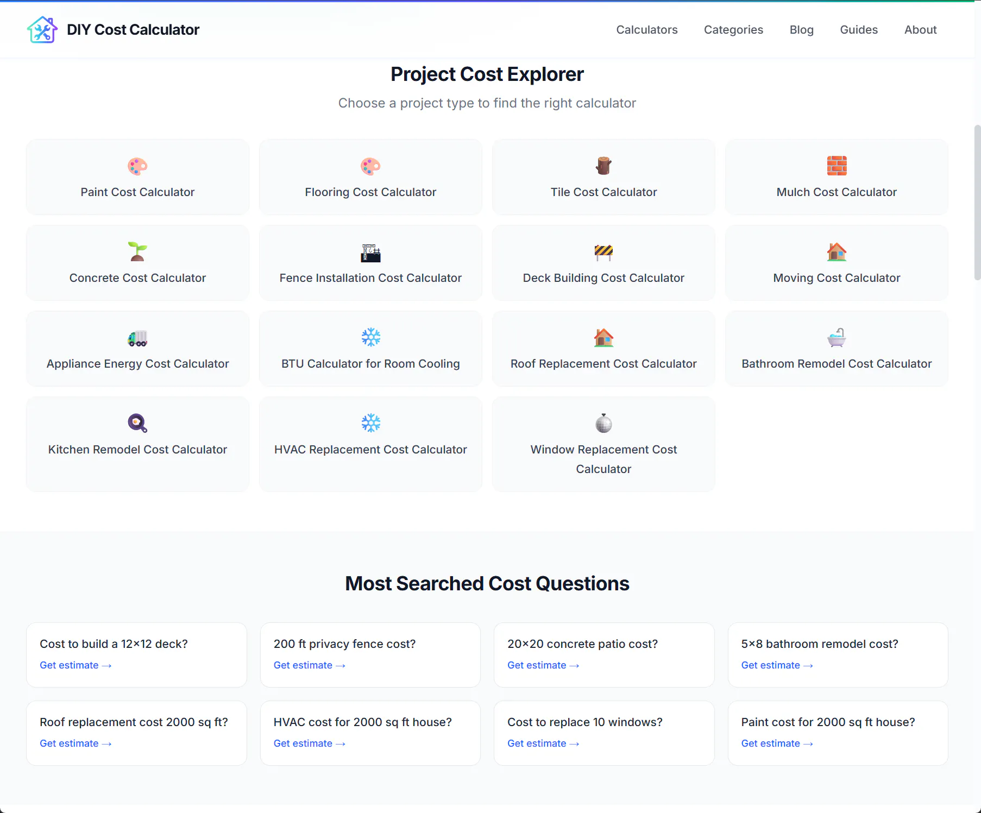Click '5×8 bathroom remodel cost?' question
Screen dimensions: 981x813
point(820,644)
